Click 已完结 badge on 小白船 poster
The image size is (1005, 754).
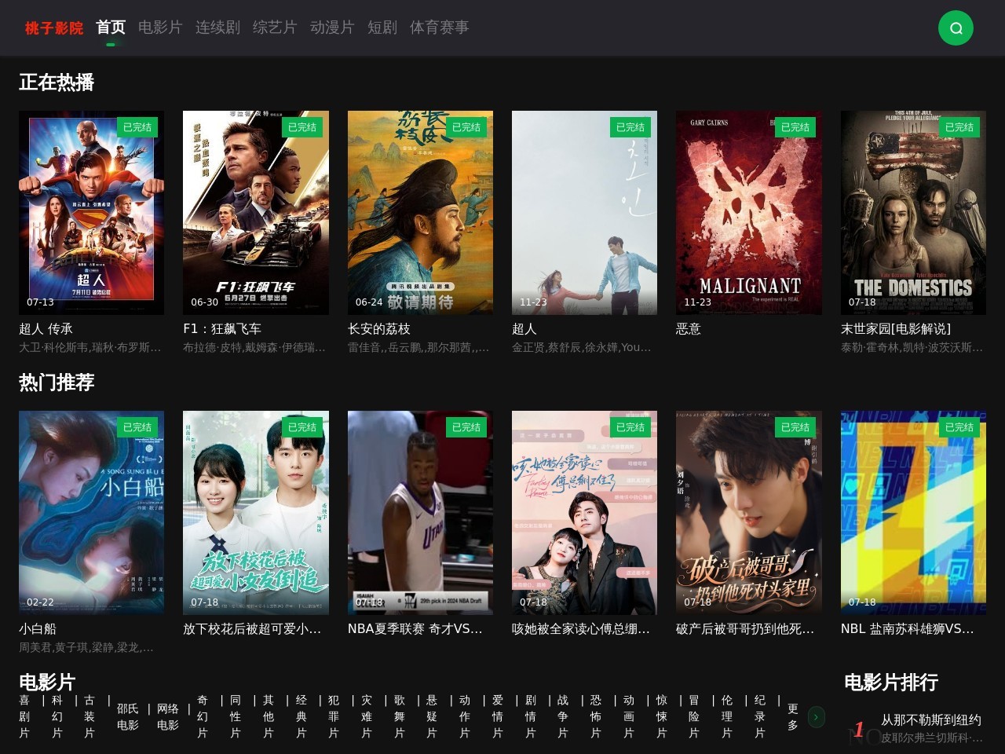point(137,427)
